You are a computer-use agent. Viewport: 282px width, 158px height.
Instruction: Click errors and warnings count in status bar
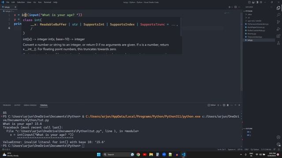click(x=6, y=149)
